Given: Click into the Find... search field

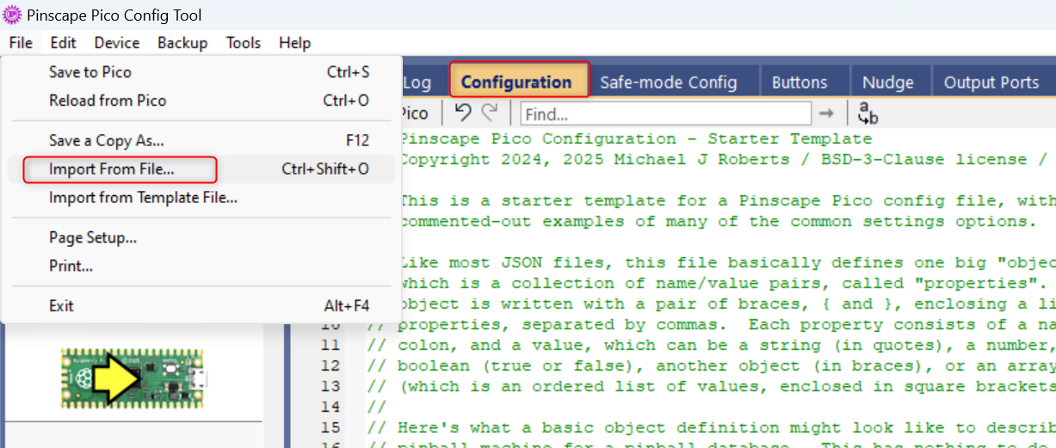Looking at the screenshot, I should click(x=666, y=114).
